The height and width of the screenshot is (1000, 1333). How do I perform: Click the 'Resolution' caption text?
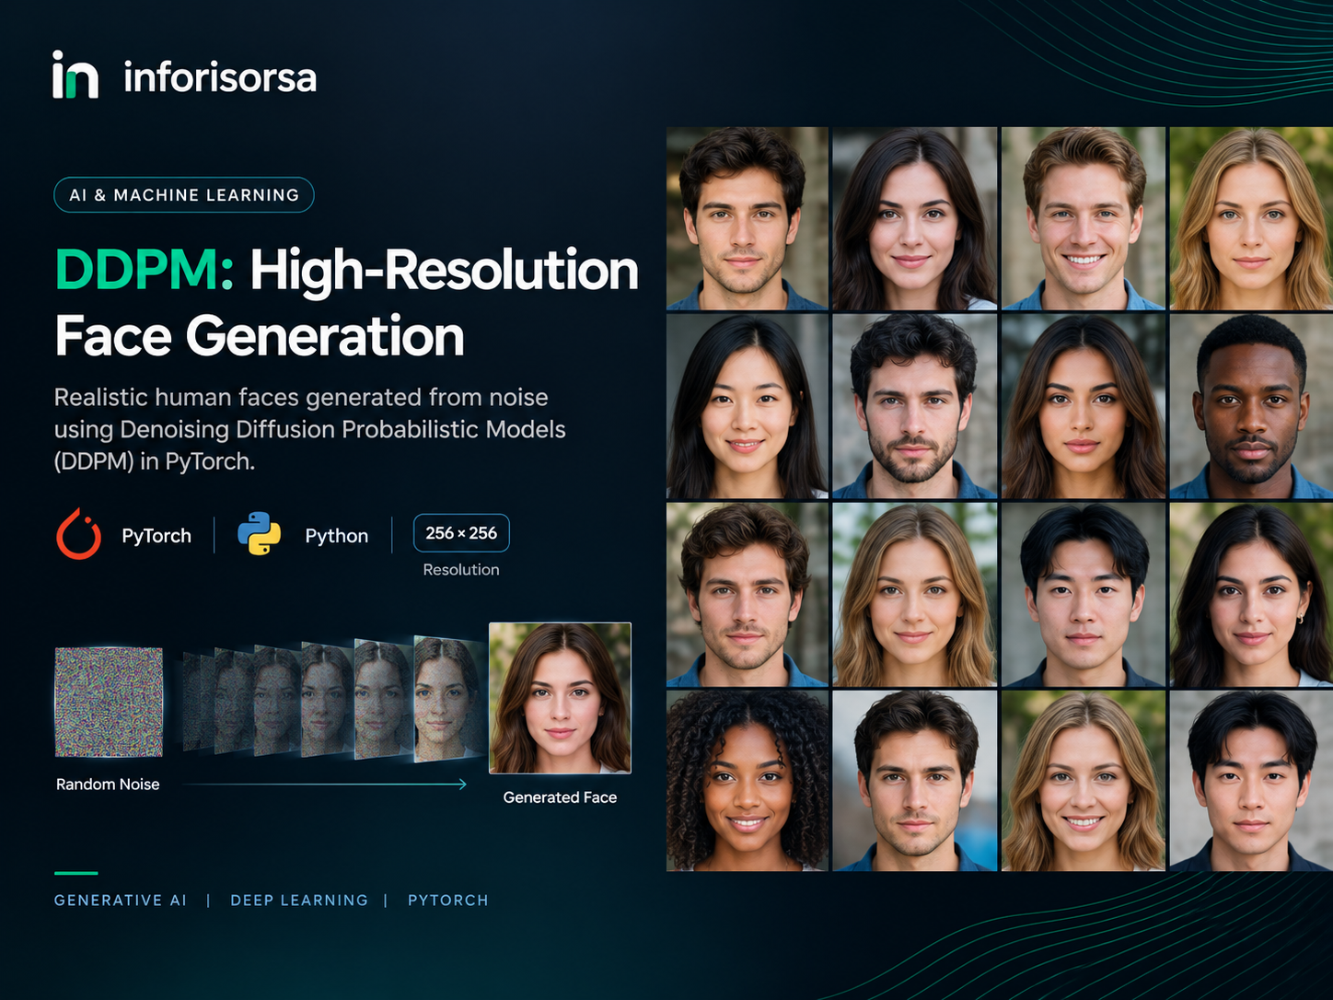pyautogui.click(x=461, y=570)
